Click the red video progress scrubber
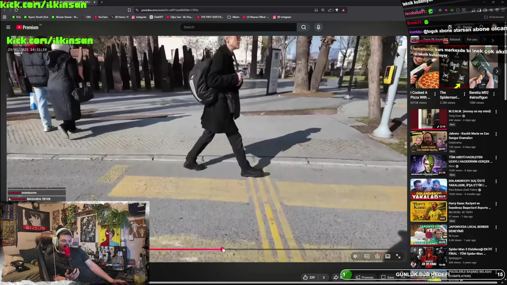Image resolution: width=507 pixels, height=285 pixels. click(223, 249)
